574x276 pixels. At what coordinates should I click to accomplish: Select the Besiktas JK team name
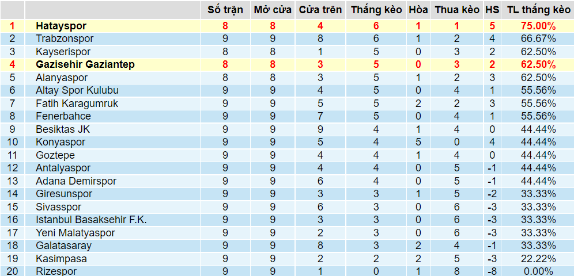[x=63, y=129]
